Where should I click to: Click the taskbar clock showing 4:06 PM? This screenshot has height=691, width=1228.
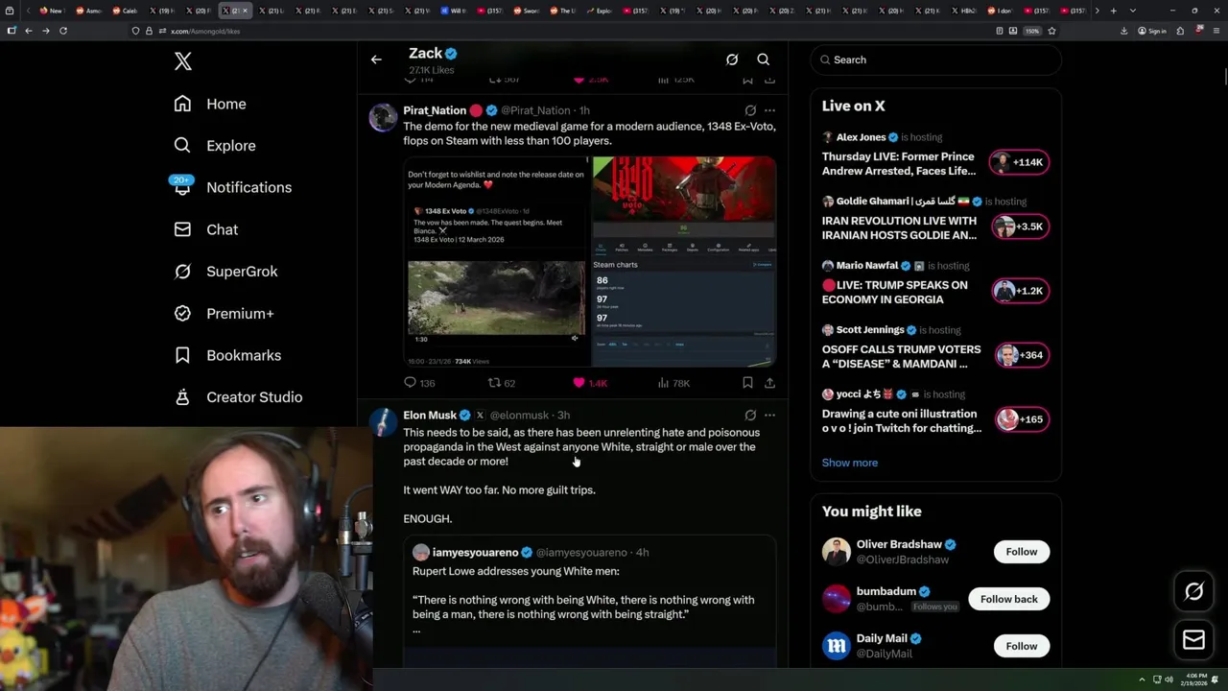[1195, 679]
